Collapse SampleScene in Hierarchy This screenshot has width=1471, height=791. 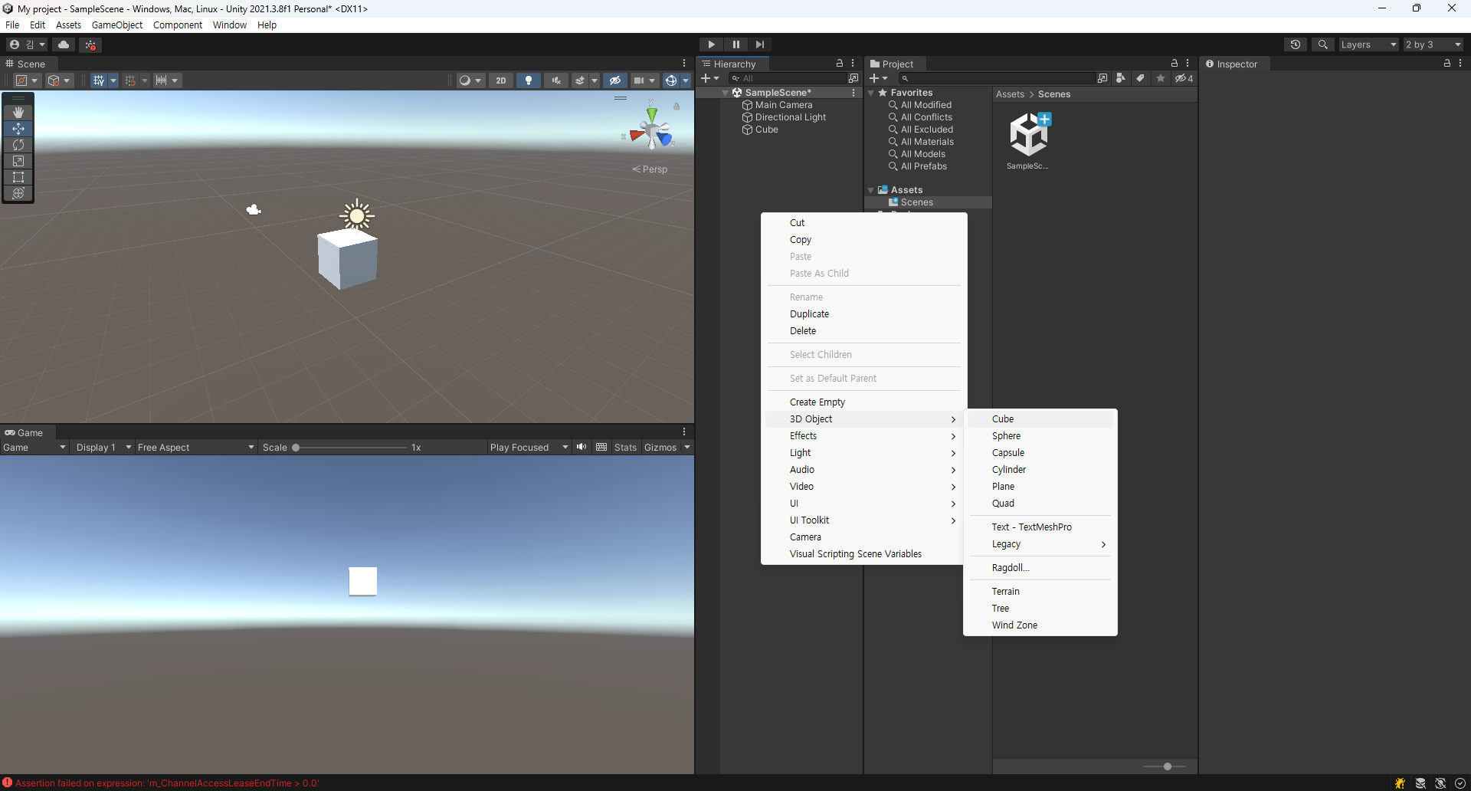pos(726,93)
